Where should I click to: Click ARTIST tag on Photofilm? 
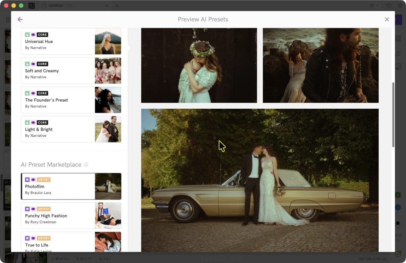point(44,180)
